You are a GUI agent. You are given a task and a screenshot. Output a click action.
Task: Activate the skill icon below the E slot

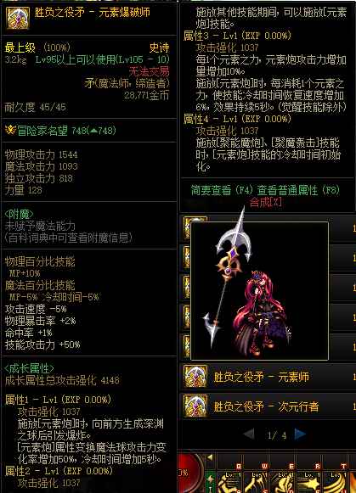click(x=282, y=482)
